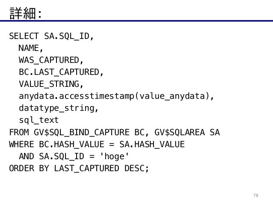Click anydata.accesstimestamp function text
The height and width of the screenshot is (205, 273).
[77, 96]
